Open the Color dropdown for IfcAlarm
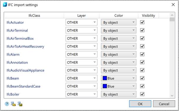This screenshot has height=111, width=179. (119, 54)
